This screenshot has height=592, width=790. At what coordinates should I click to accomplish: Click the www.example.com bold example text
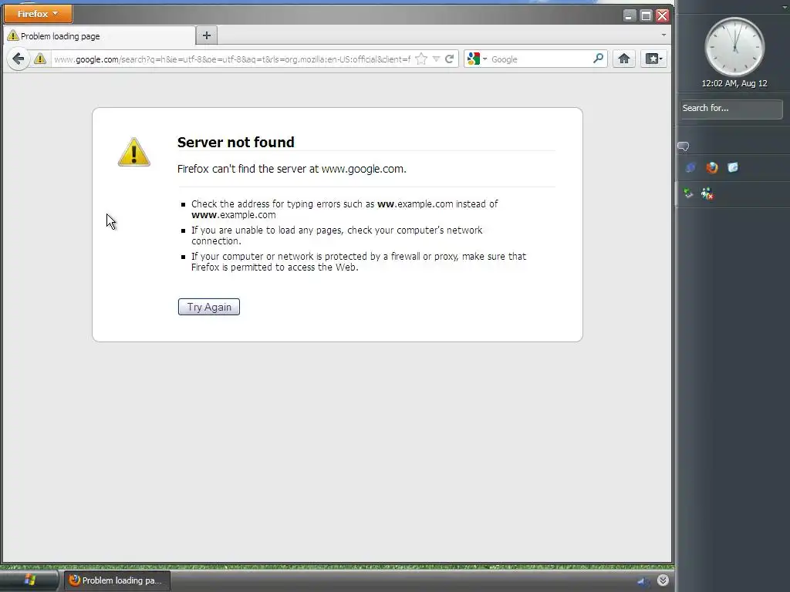pyautogui.click(x=234, y=215)
